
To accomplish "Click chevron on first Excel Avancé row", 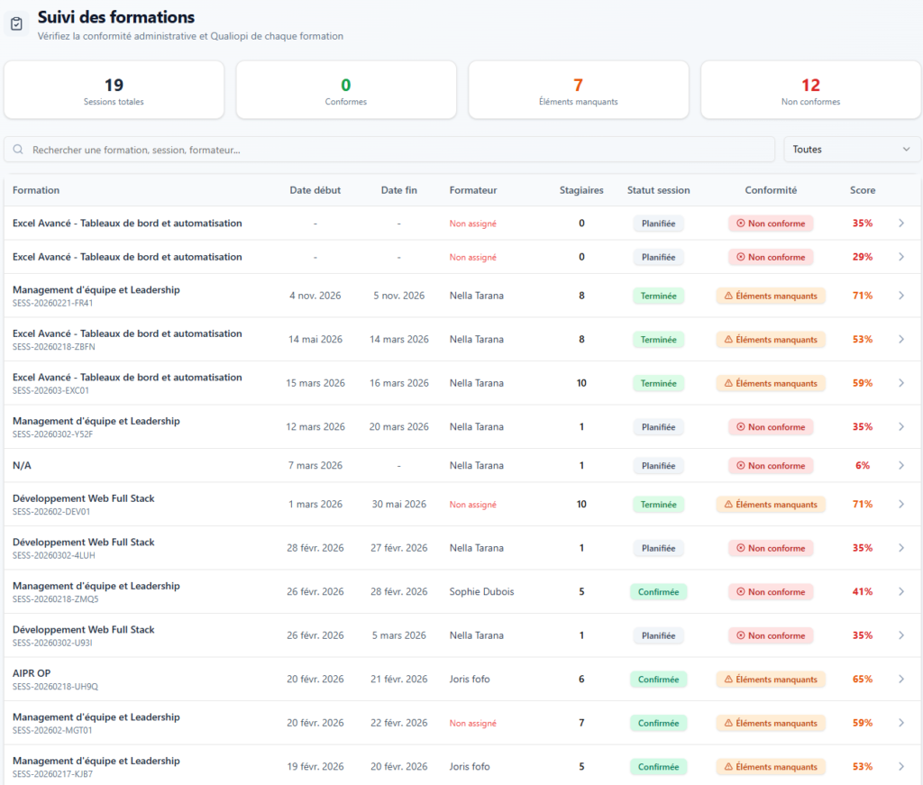I will [x=901, y=223].
